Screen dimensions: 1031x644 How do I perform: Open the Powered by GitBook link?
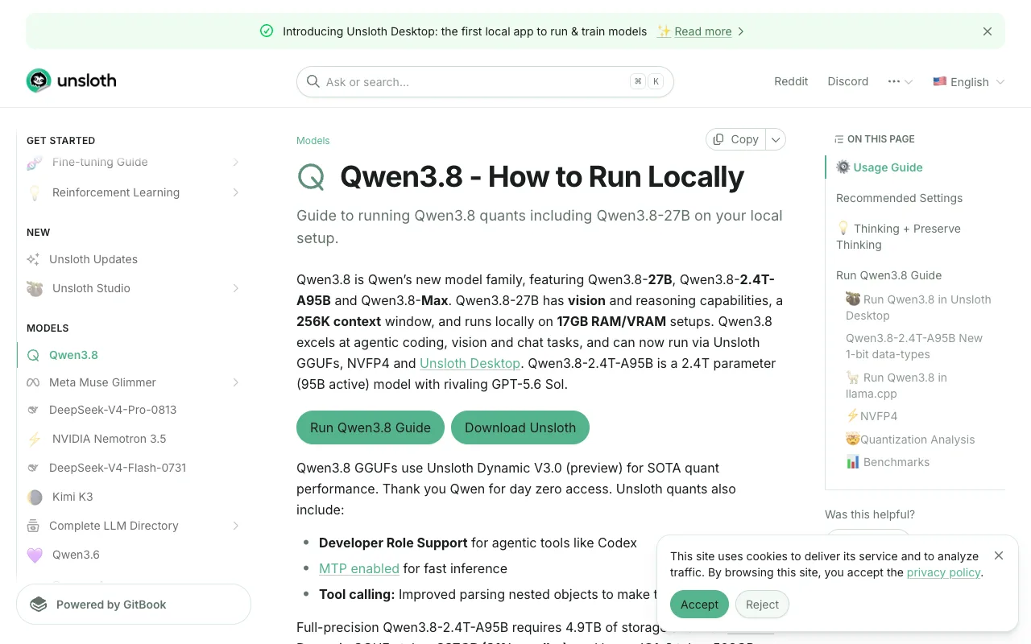134,605
